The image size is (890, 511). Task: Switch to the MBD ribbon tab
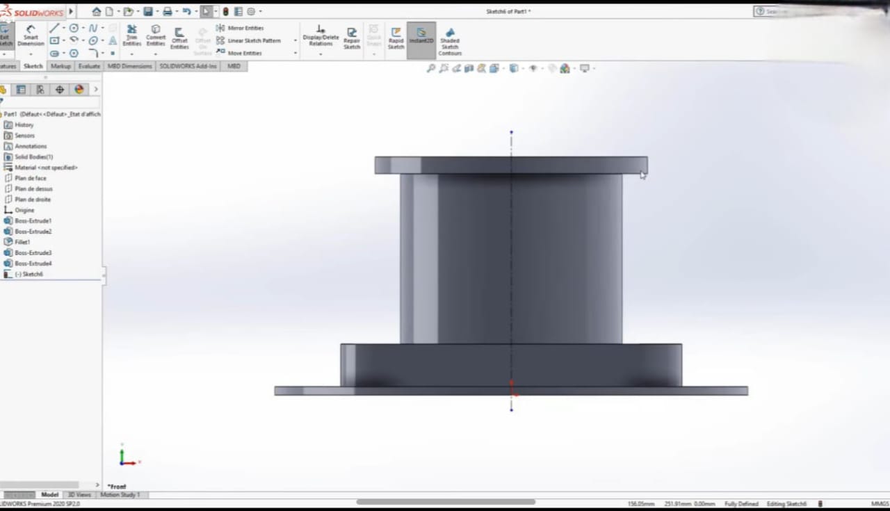(x=234, y=66)
